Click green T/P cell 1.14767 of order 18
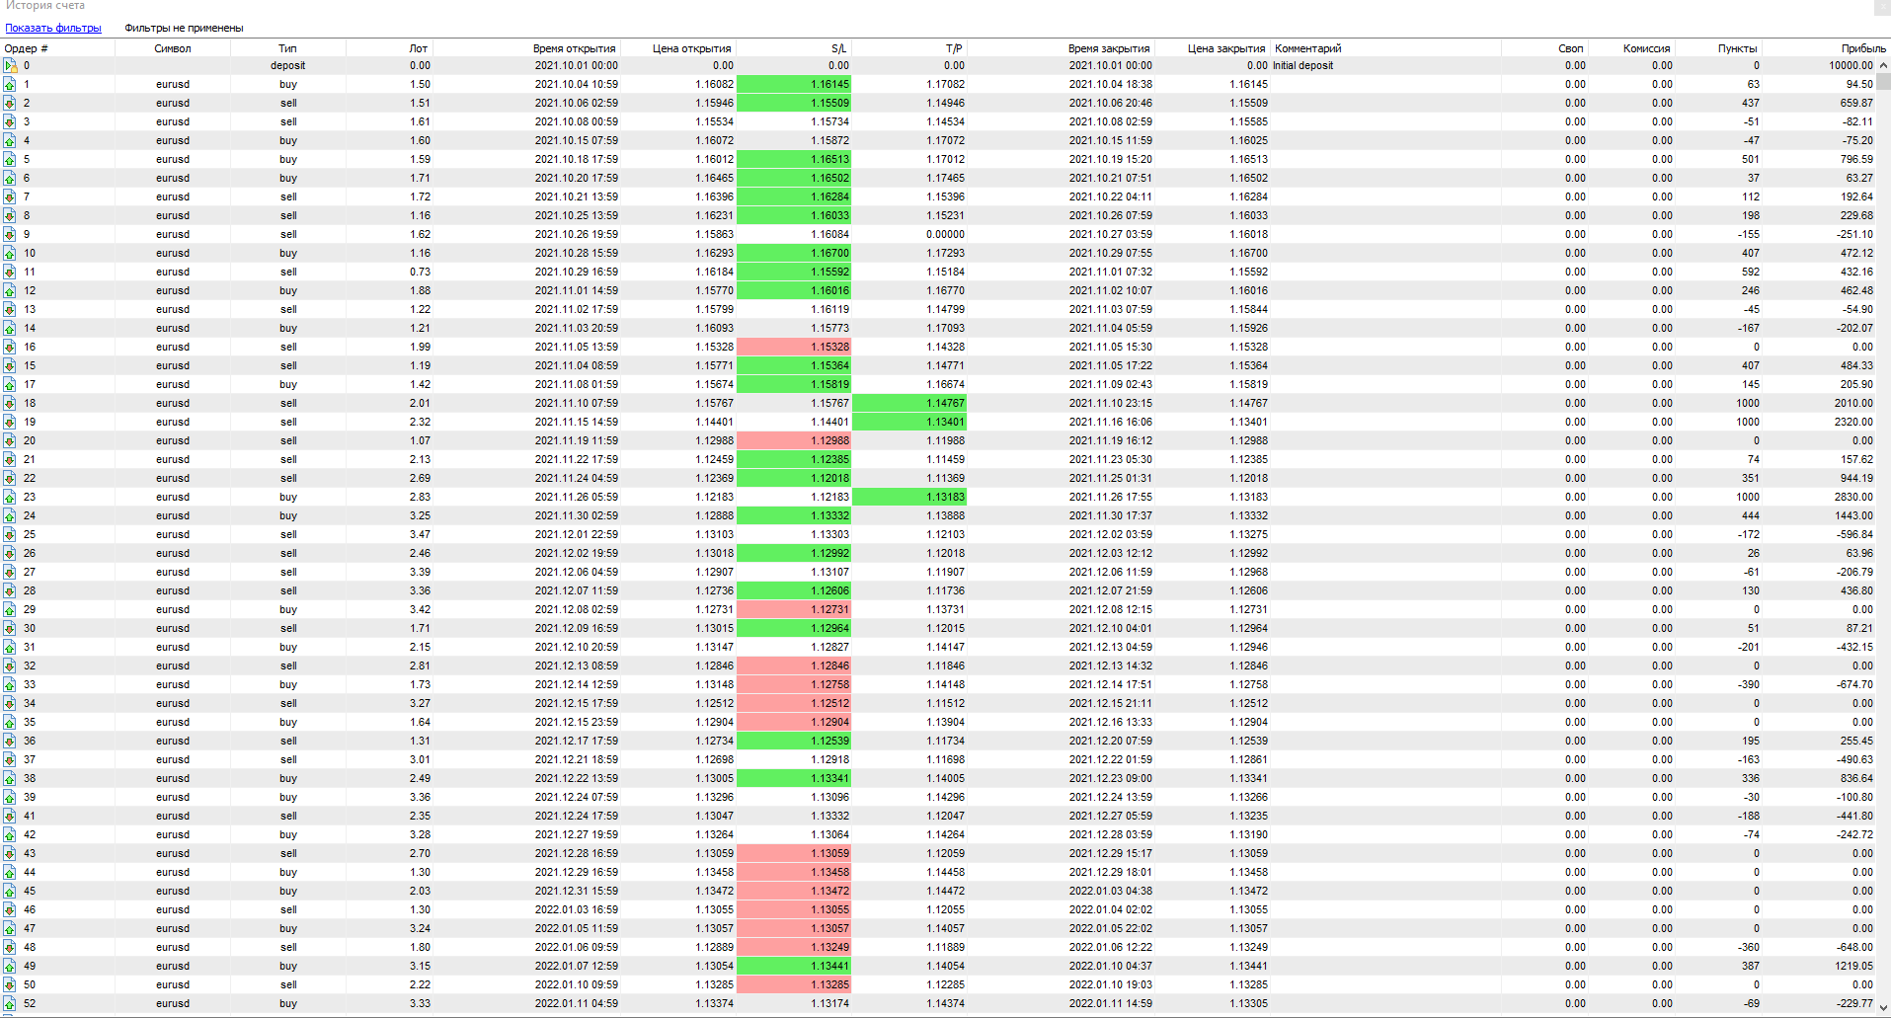Viewport: 1891px width, 1018px height. tap(909, 403)
